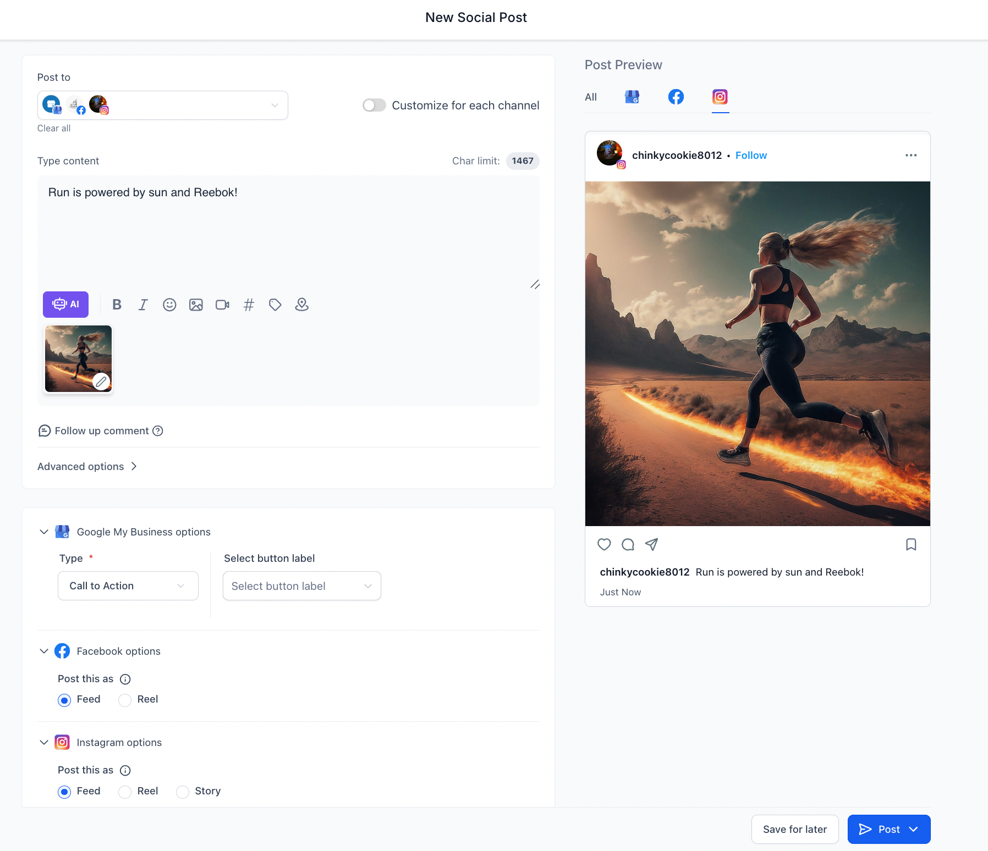Apply italic formatting in content toolbar
This screenshot has width=988, height=851.
tap(143, 305)
